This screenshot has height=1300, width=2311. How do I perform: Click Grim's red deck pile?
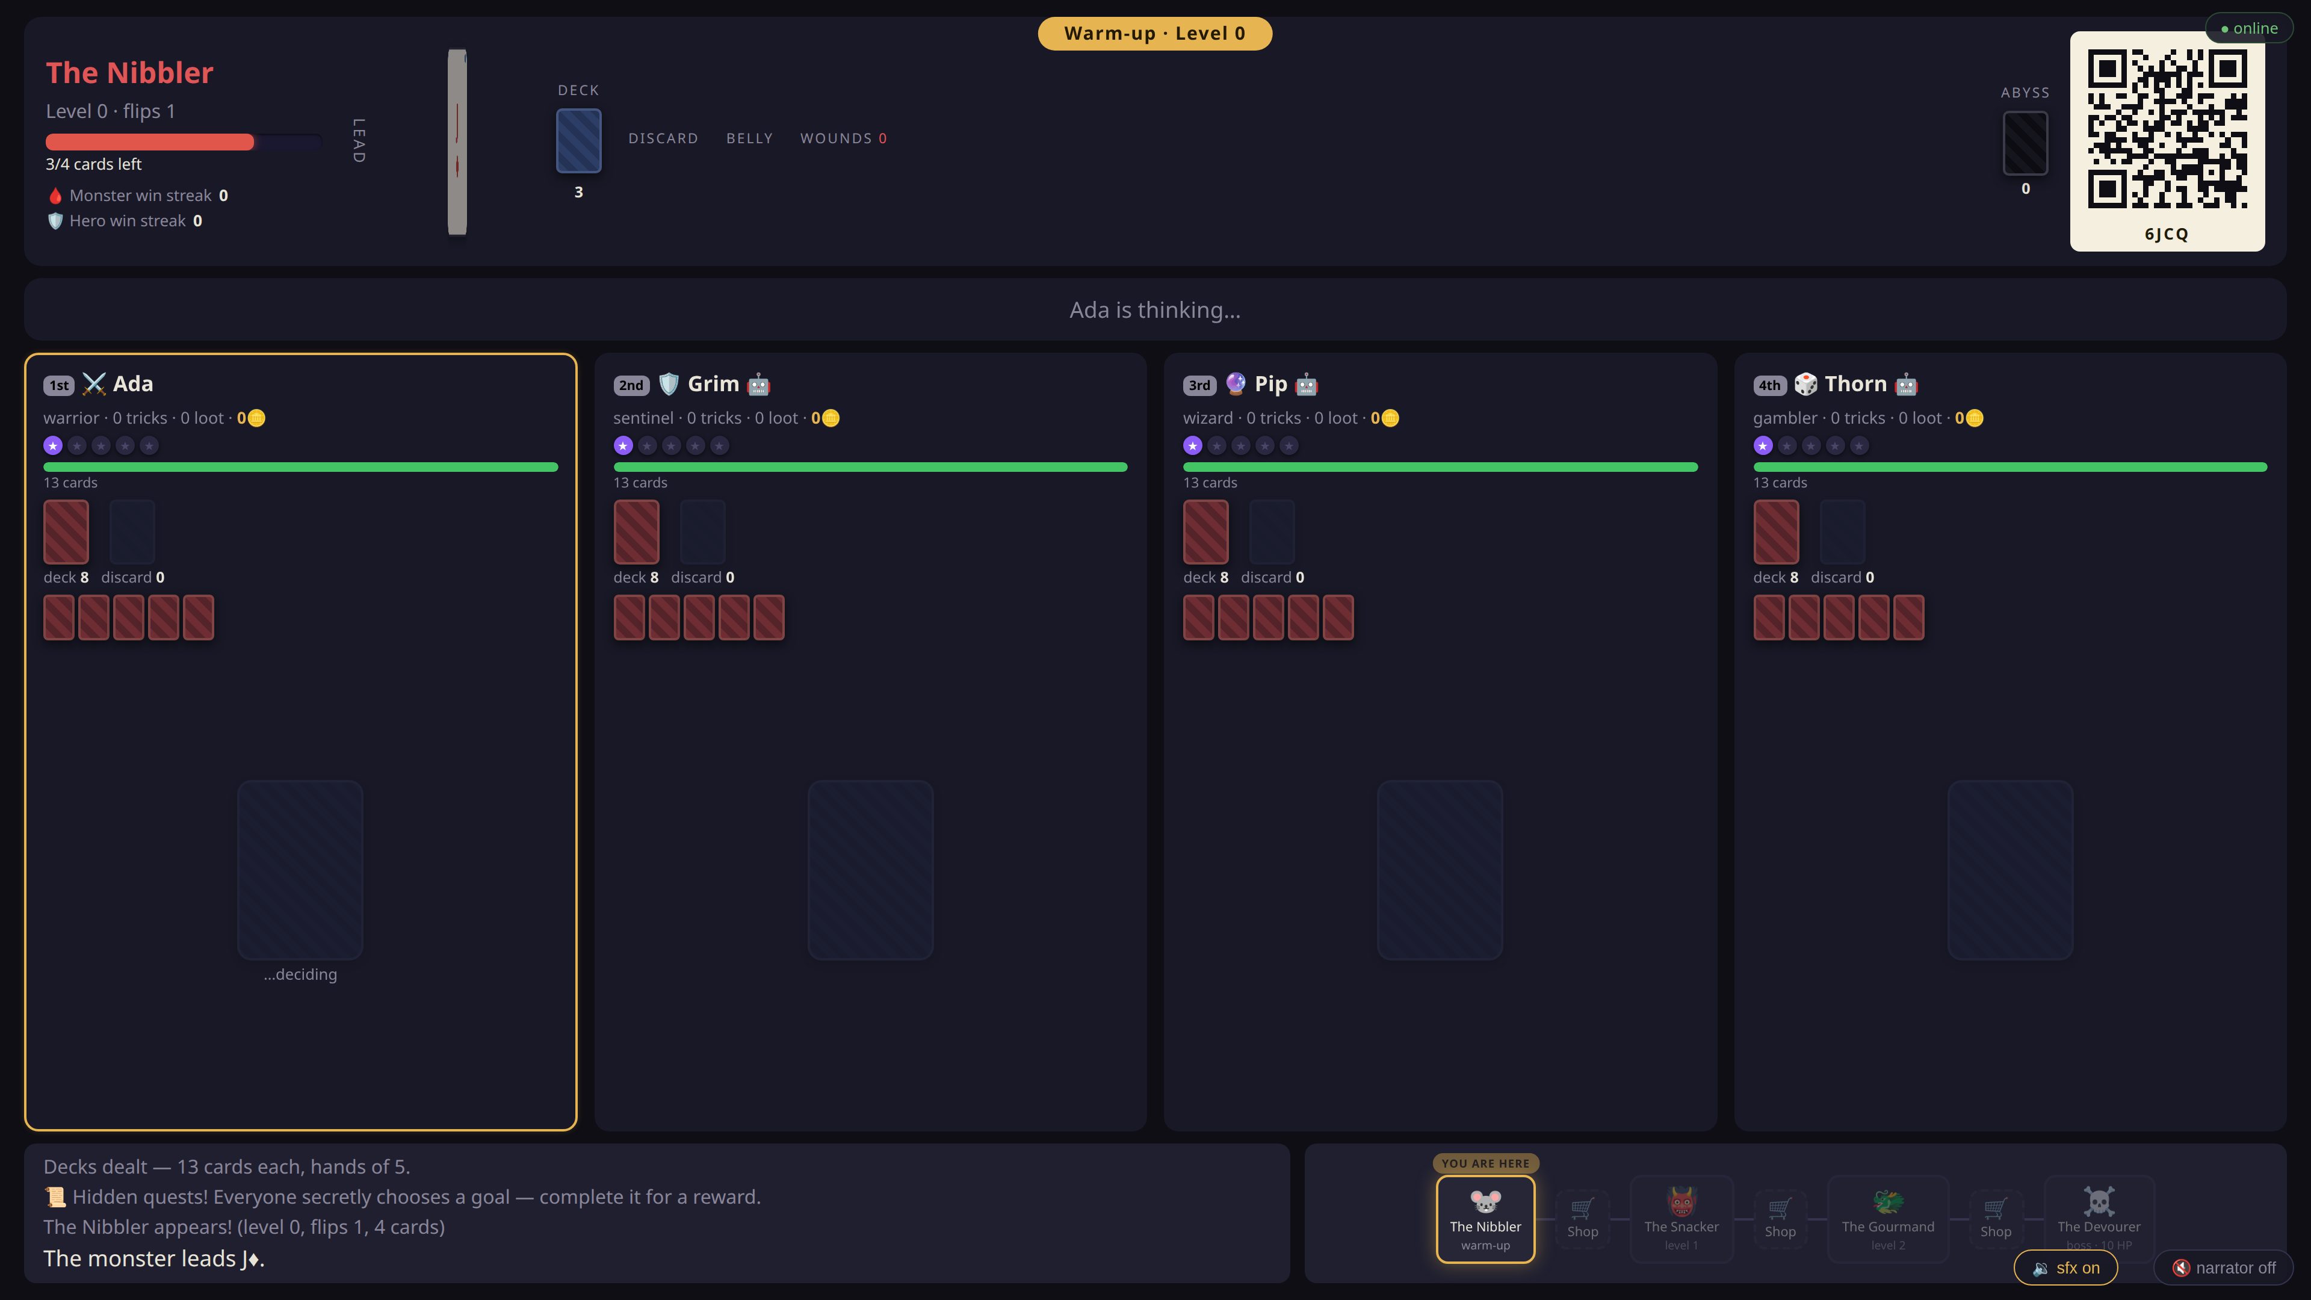click(636, 531)
